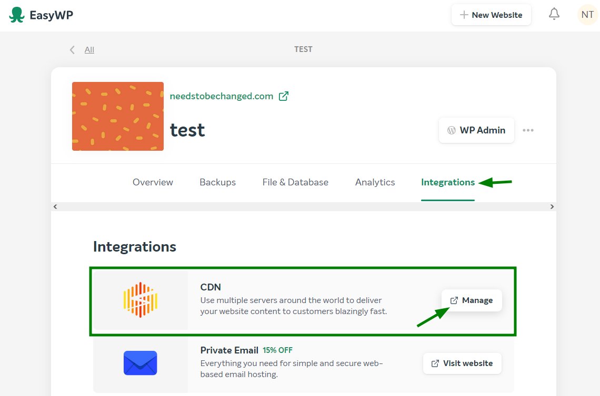Image resolution: width=600 pixels, height=396 pixels.
Task: Click the Private Email envelope icon
Action: [x=141, y=363]
